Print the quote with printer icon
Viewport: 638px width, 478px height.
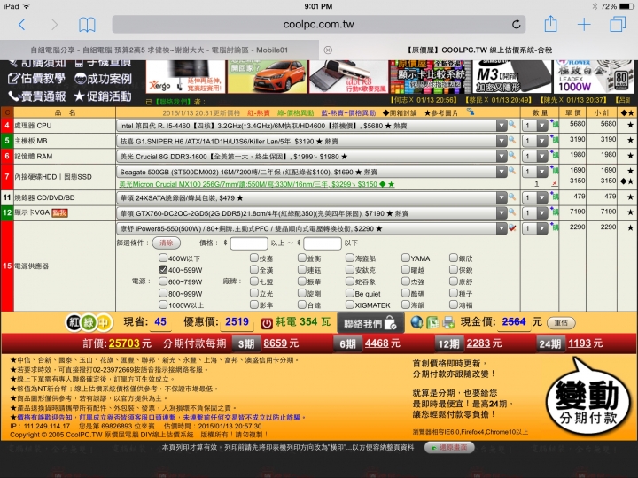[x=448, y=323]
